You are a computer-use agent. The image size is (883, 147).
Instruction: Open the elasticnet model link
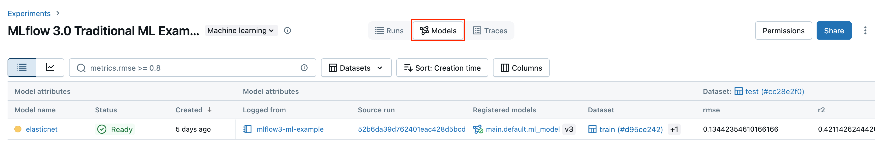click(x=42, y=129)
